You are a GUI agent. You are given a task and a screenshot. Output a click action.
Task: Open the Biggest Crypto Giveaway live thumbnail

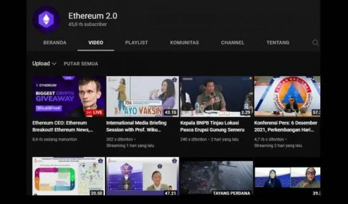point(69,96)
